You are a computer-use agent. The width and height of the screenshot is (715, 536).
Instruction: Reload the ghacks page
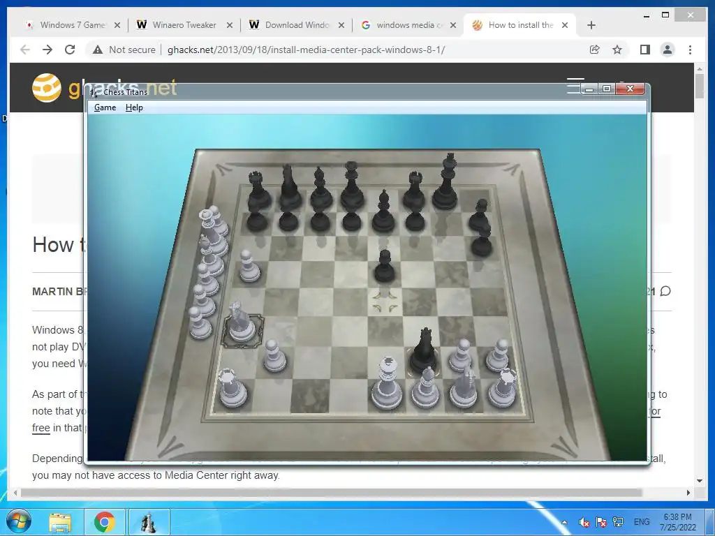70,50
